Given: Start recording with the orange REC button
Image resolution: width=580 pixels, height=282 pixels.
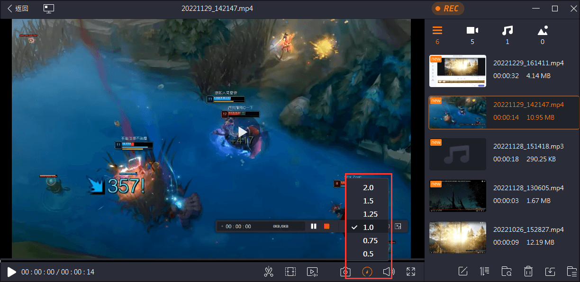Looking at the screenshot, I should pyautogui.click(x=447, y=9).
